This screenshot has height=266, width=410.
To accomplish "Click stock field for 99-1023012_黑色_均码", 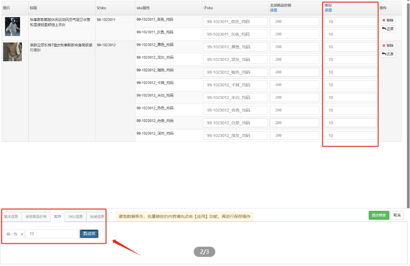I will [350, 47].
